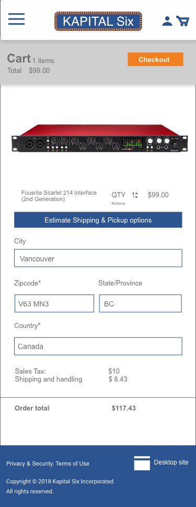Click the Order total amount $117.43

124,408
